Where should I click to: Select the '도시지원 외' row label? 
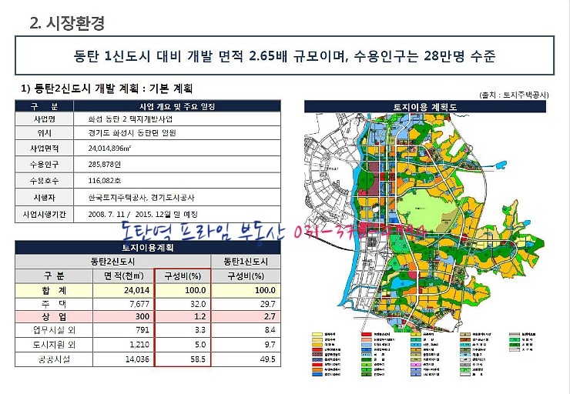point(54,345)
